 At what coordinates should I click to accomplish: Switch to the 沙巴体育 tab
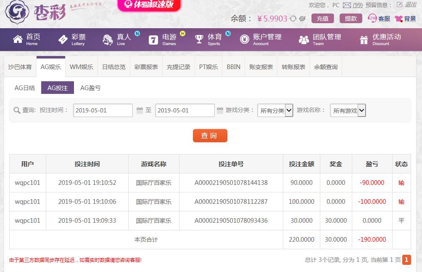click(x=20, y=67)
